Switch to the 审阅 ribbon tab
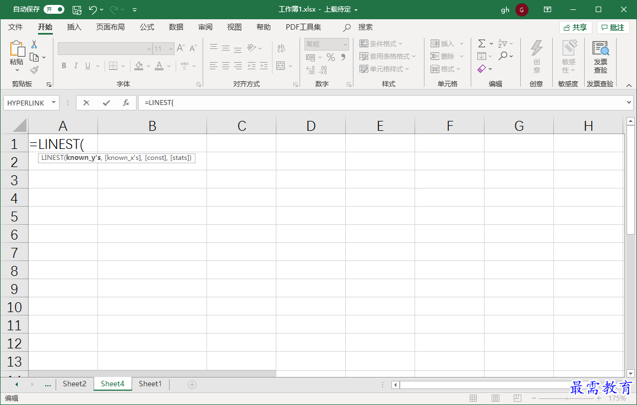This screenshot has height=405, width=637. [x=205, y=27]
